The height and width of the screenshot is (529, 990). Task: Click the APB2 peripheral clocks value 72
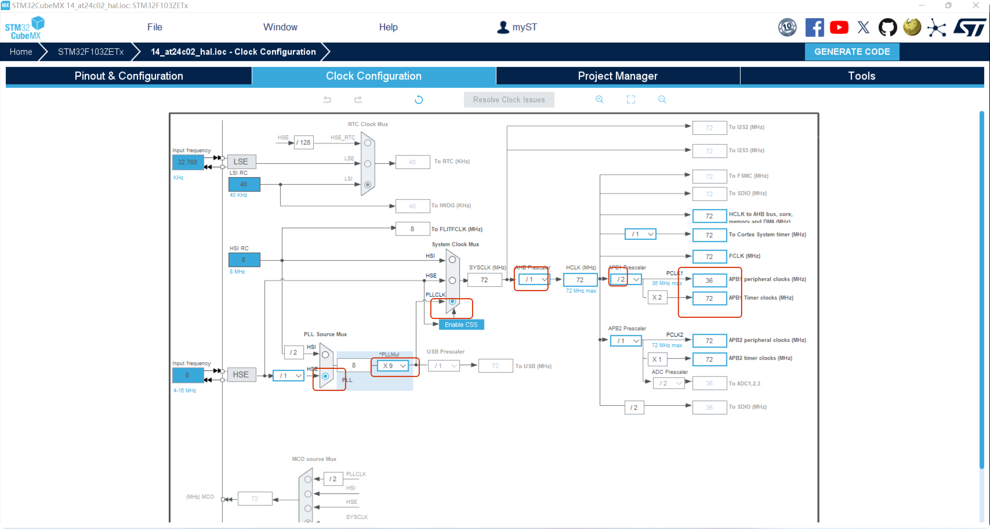pyautogui.click(x=709, y=341)
